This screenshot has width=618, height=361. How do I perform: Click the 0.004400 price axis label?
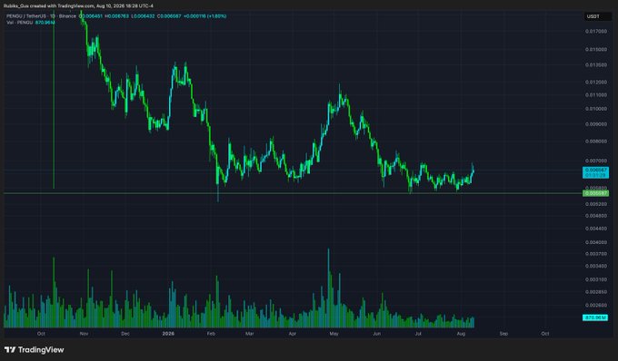coord(595,229)
